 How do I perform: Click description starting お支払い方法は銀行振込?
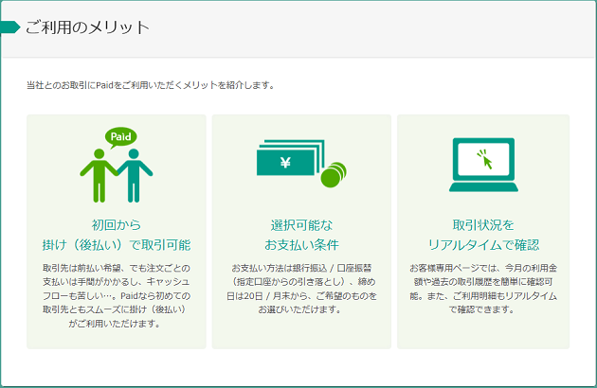coord(301,289)
